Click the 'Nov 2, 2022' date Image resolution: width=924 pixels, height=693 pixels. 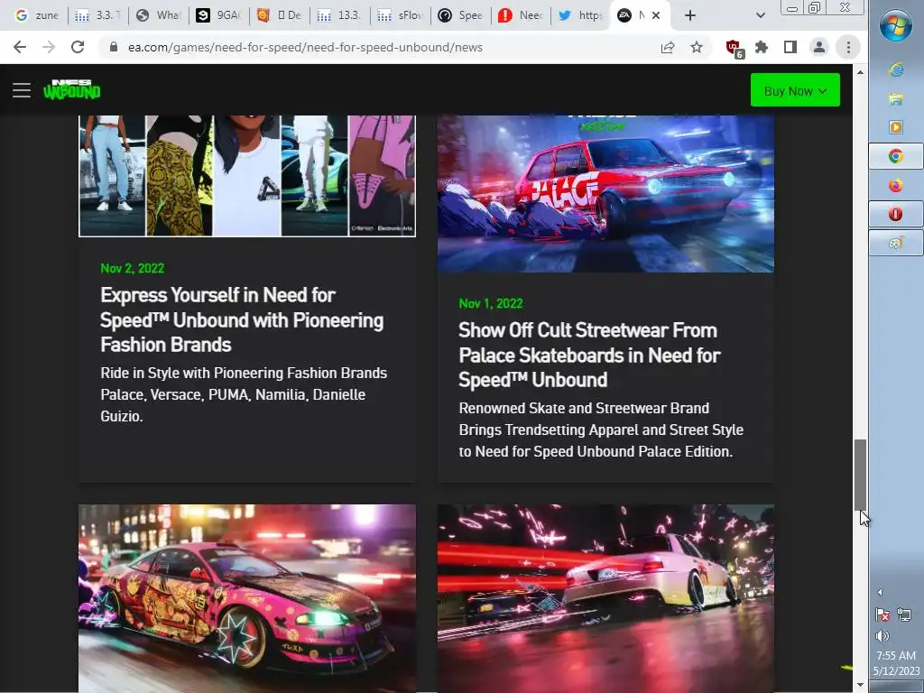point(132,268)
